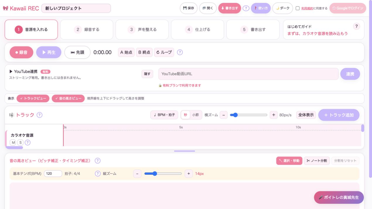The image size is (372, 209).
Task: Select step 4 仕上げる tab
Action: (197, 30)
